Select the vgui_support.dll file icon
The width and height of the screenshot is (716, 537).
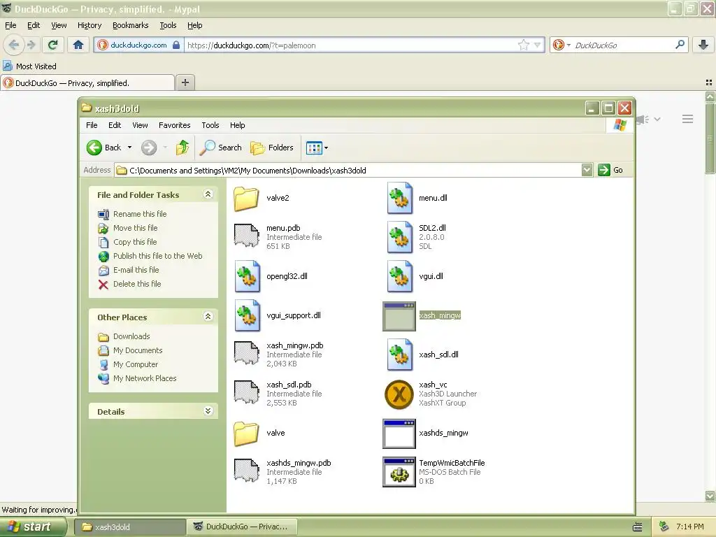tap(247, 315)
